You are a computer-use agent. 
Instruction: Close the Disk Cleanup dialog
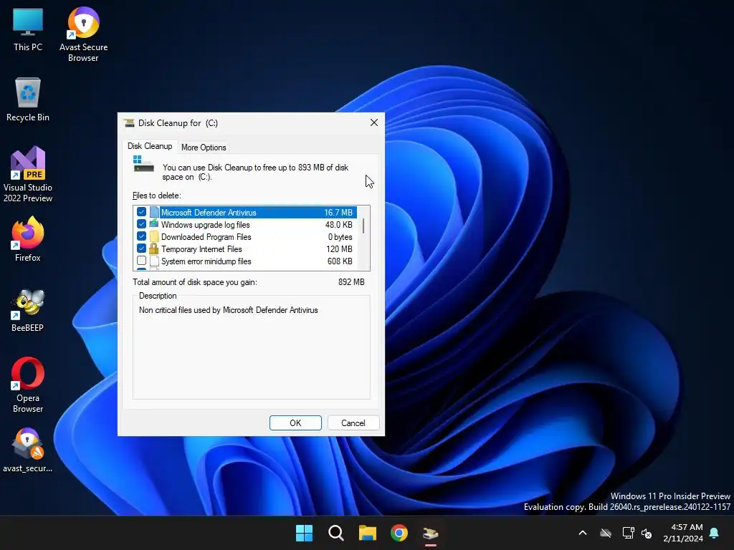click(x=374, y=122)
